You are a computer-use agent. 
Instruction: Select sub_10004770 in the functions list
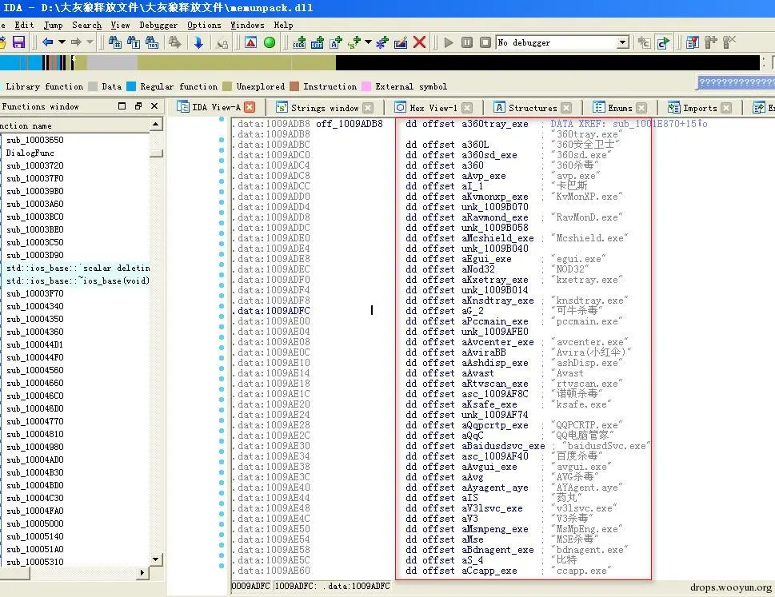pos(35,421)
